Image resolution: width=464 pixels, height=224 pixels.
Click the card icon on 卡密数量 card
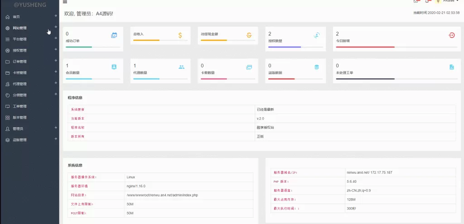coord(249,67)
